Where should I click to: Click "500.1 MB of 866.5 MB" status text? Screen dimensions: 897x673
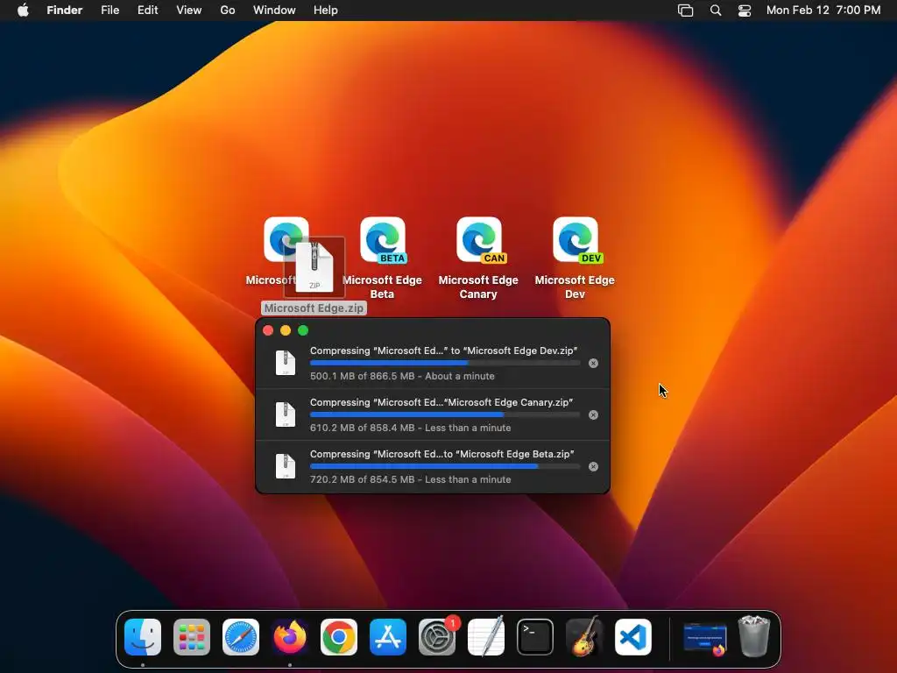pos(362,376)
